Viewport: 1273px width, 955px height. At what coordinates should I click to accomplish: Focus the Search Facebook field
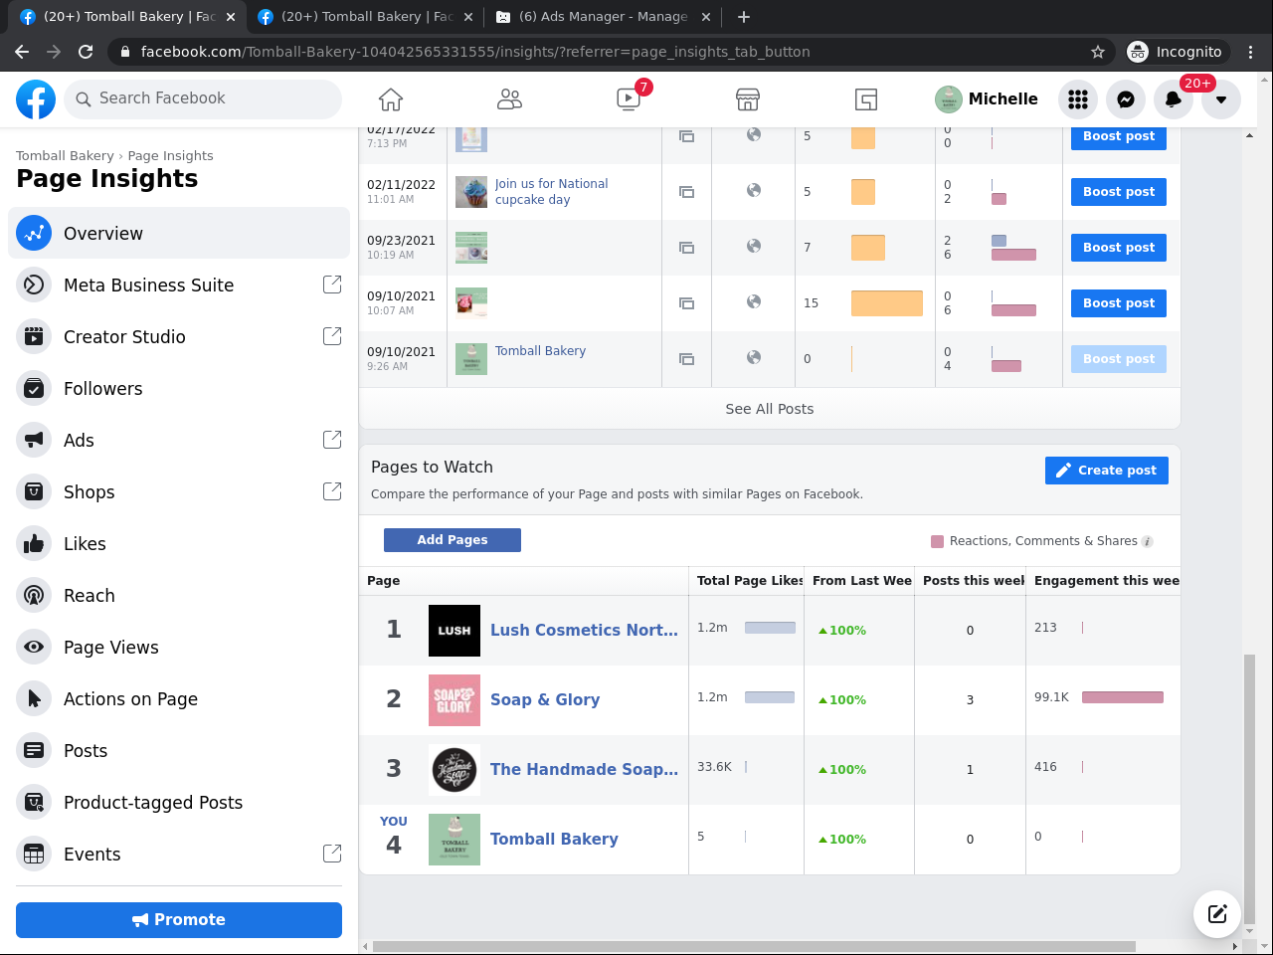(203, 98)
